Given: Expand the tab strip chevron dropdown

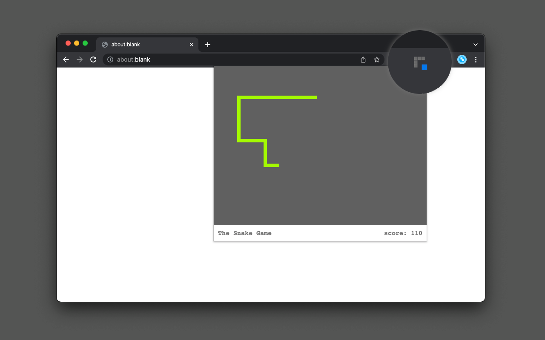Looking at the screenshot, I should point(475,44).
